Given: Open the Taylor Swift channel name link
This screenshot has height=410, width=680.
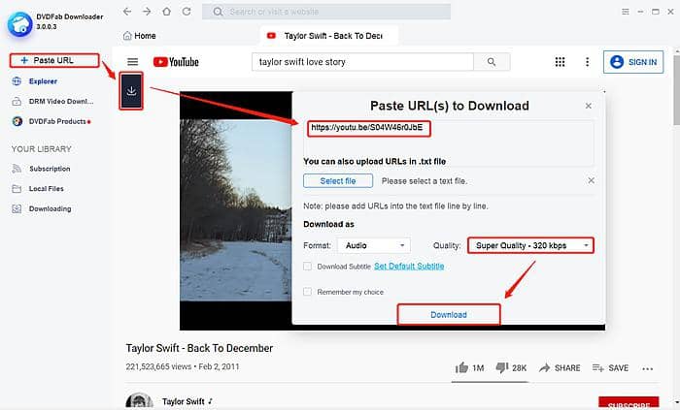Looking at the screenshot, I should [184, 402].
